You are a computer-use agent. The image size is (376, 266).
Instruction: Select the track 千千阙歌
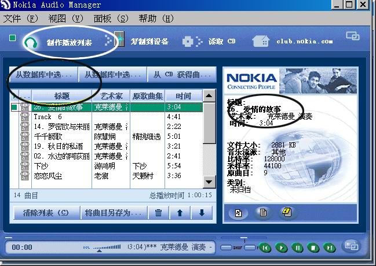(x=48, y=136)
